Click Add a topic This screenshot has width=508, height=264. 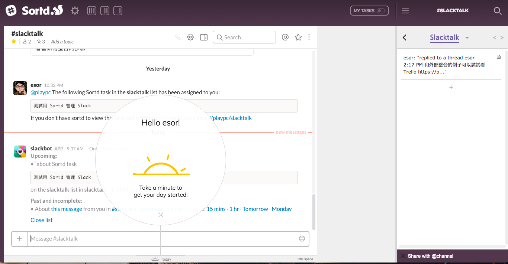point(62,42)
